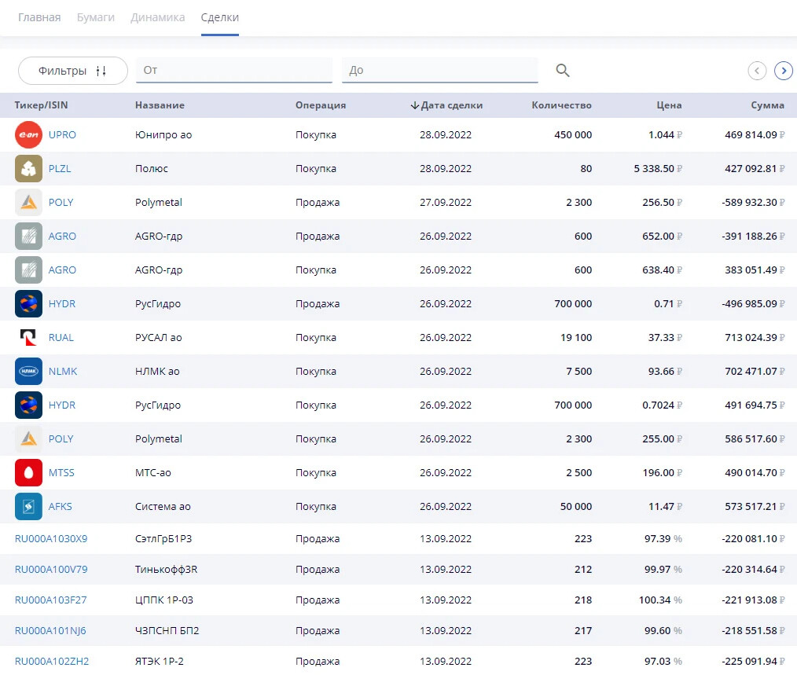Image resolution: width=797 pixels, height=675 pixels.
Task: Click the NLMK logo icon
Action: tap(28, 372)
